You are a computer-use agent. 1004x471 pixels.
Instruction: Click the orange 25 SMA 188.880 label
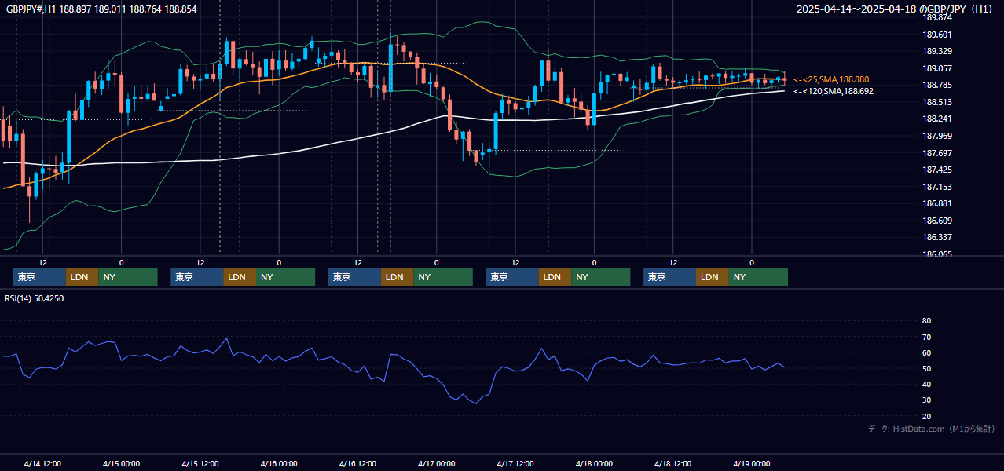831,79
